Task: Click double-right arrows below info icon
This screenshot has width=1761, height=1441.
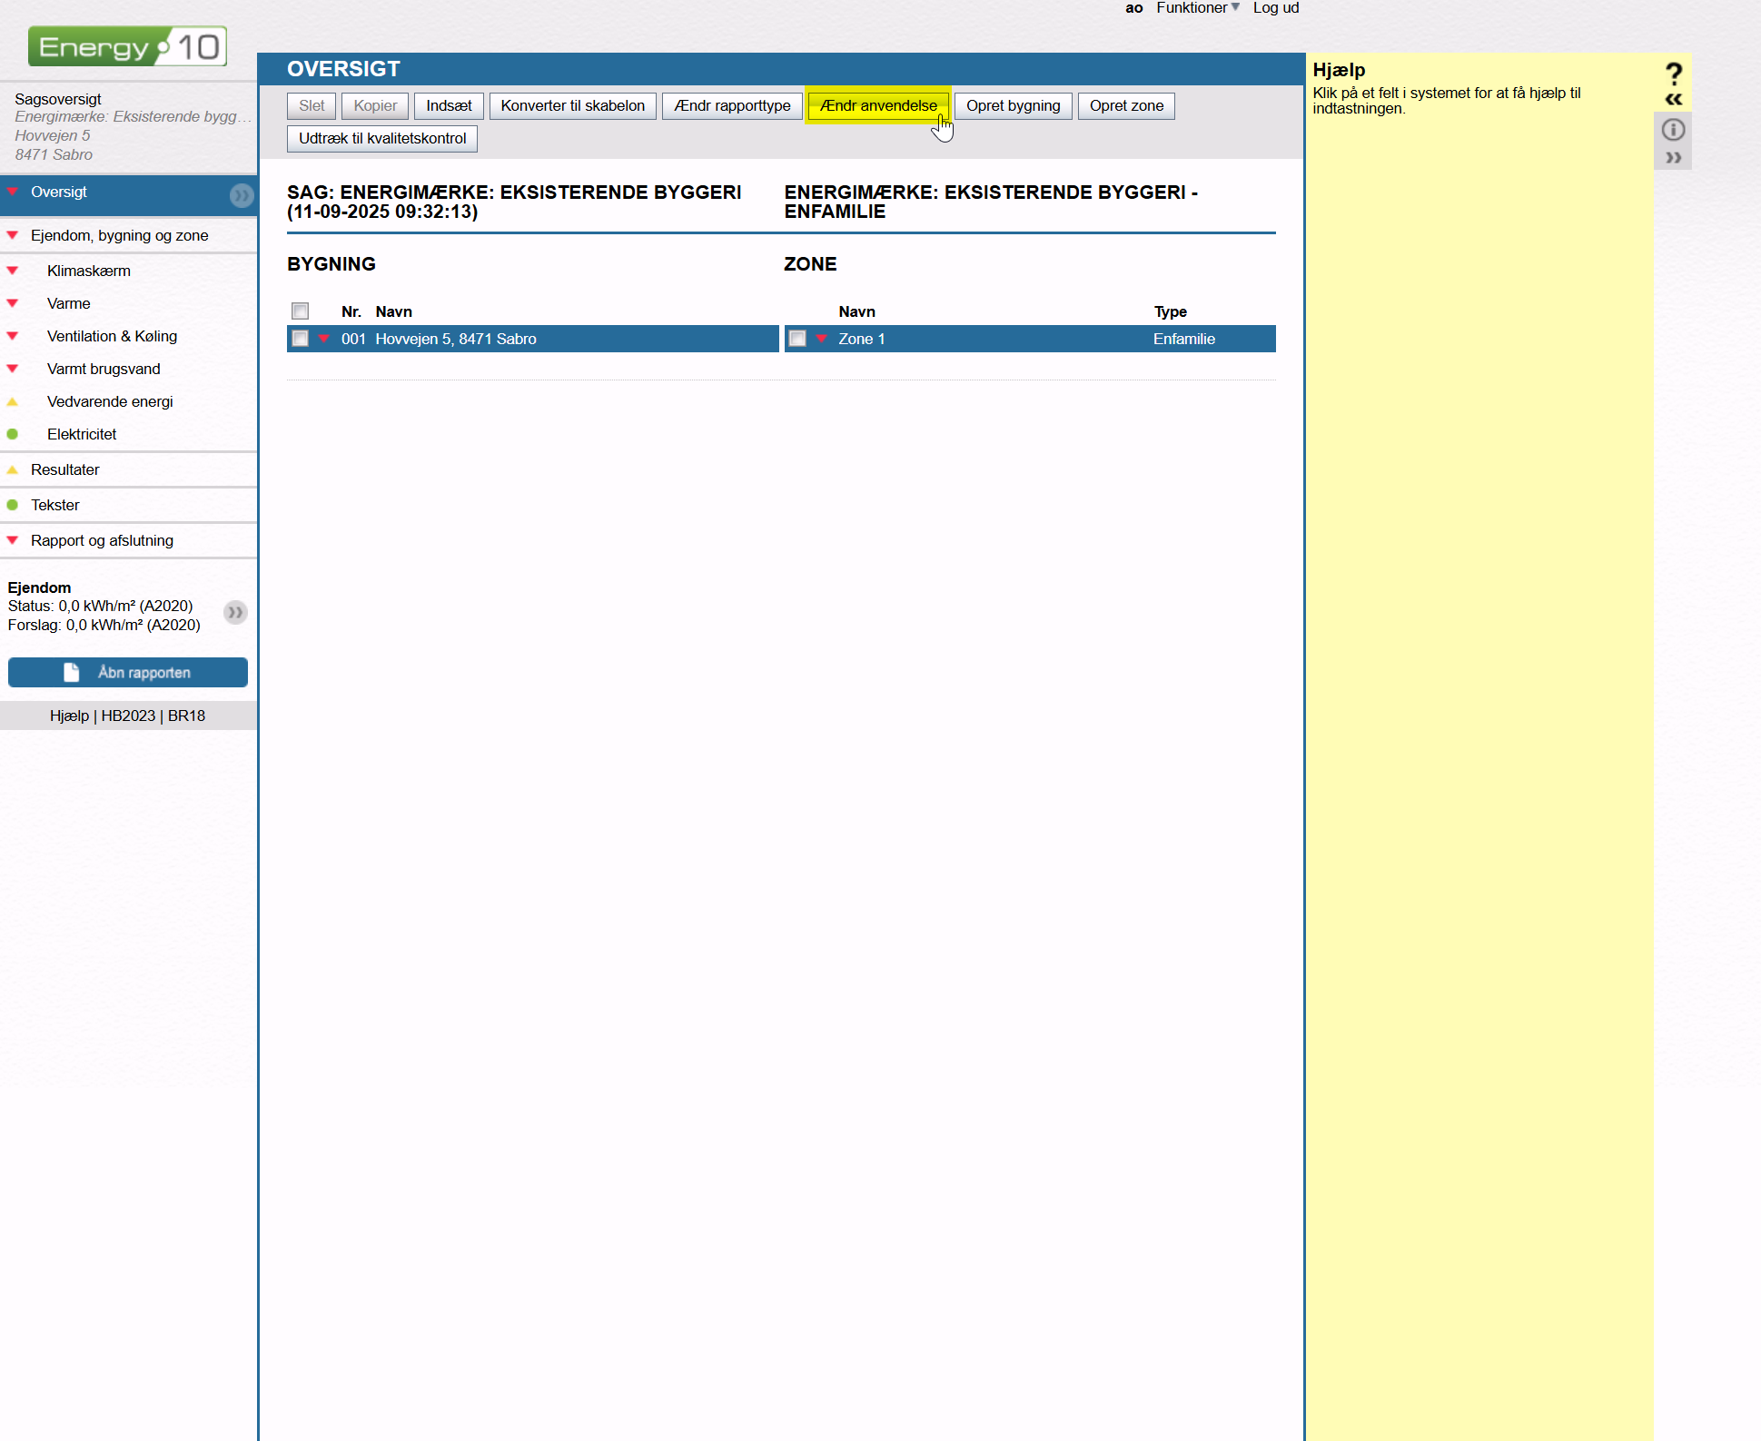Action: pyautogui.click(x=1673, y=157)
